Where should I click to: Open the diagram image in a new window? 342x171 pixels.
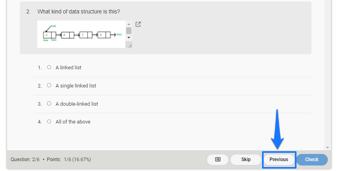pos(138,24)
